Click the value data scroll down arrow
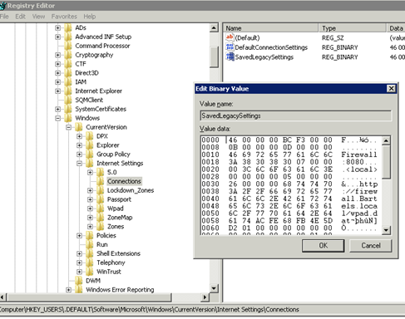 tap(386, 230)
